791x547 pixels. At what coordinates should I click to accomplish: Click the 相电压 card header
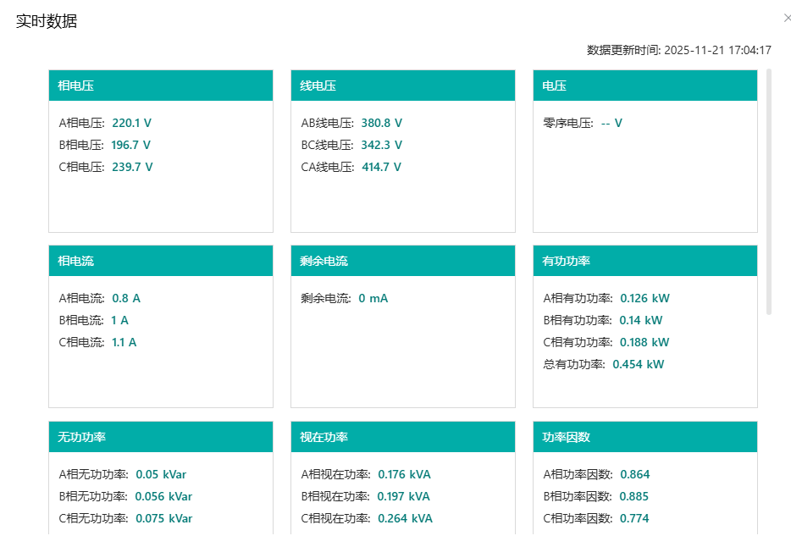point(161,86)
